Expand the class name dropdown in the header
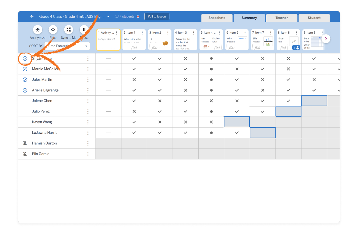This screenshot has width=358, height=235. pyautogui.click(x=108, y=16)
